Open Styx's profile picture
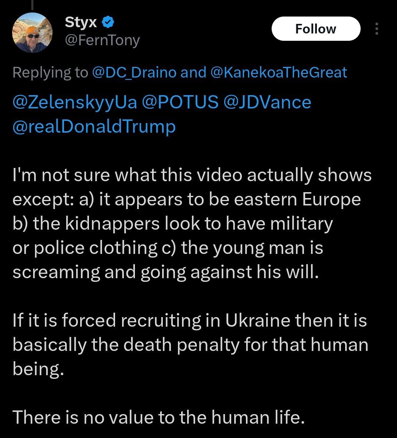Screen dimensions: 397x438 click(33, 33)
